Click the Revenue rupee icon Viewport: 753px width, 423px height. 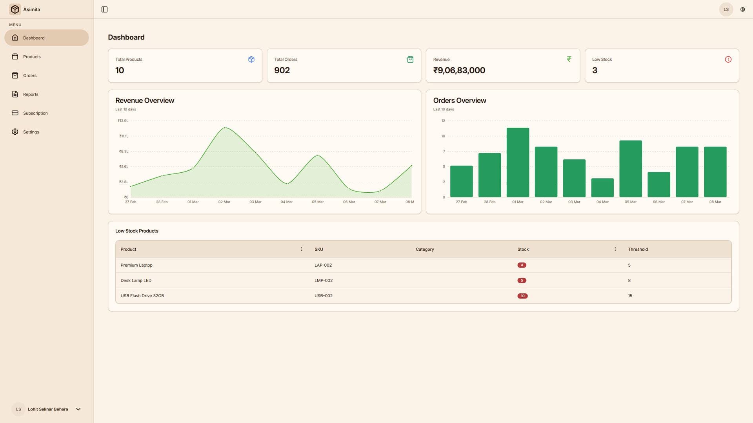[x=569, y=59]
